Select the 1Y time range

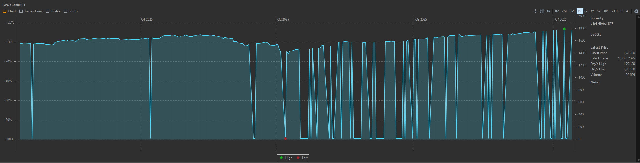[579, 11]
